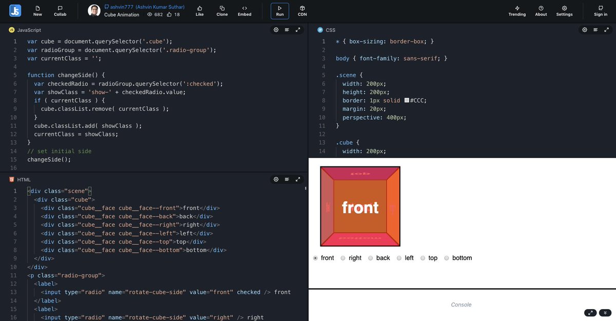This screenshot has height=321, width=616.
Task: Select the right radio button
Action: tap(343, 258)
